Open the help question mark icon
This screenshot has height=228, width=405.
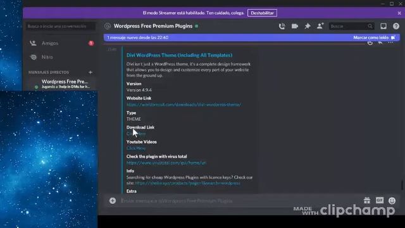pyautogui.click(x=396, y=26)
